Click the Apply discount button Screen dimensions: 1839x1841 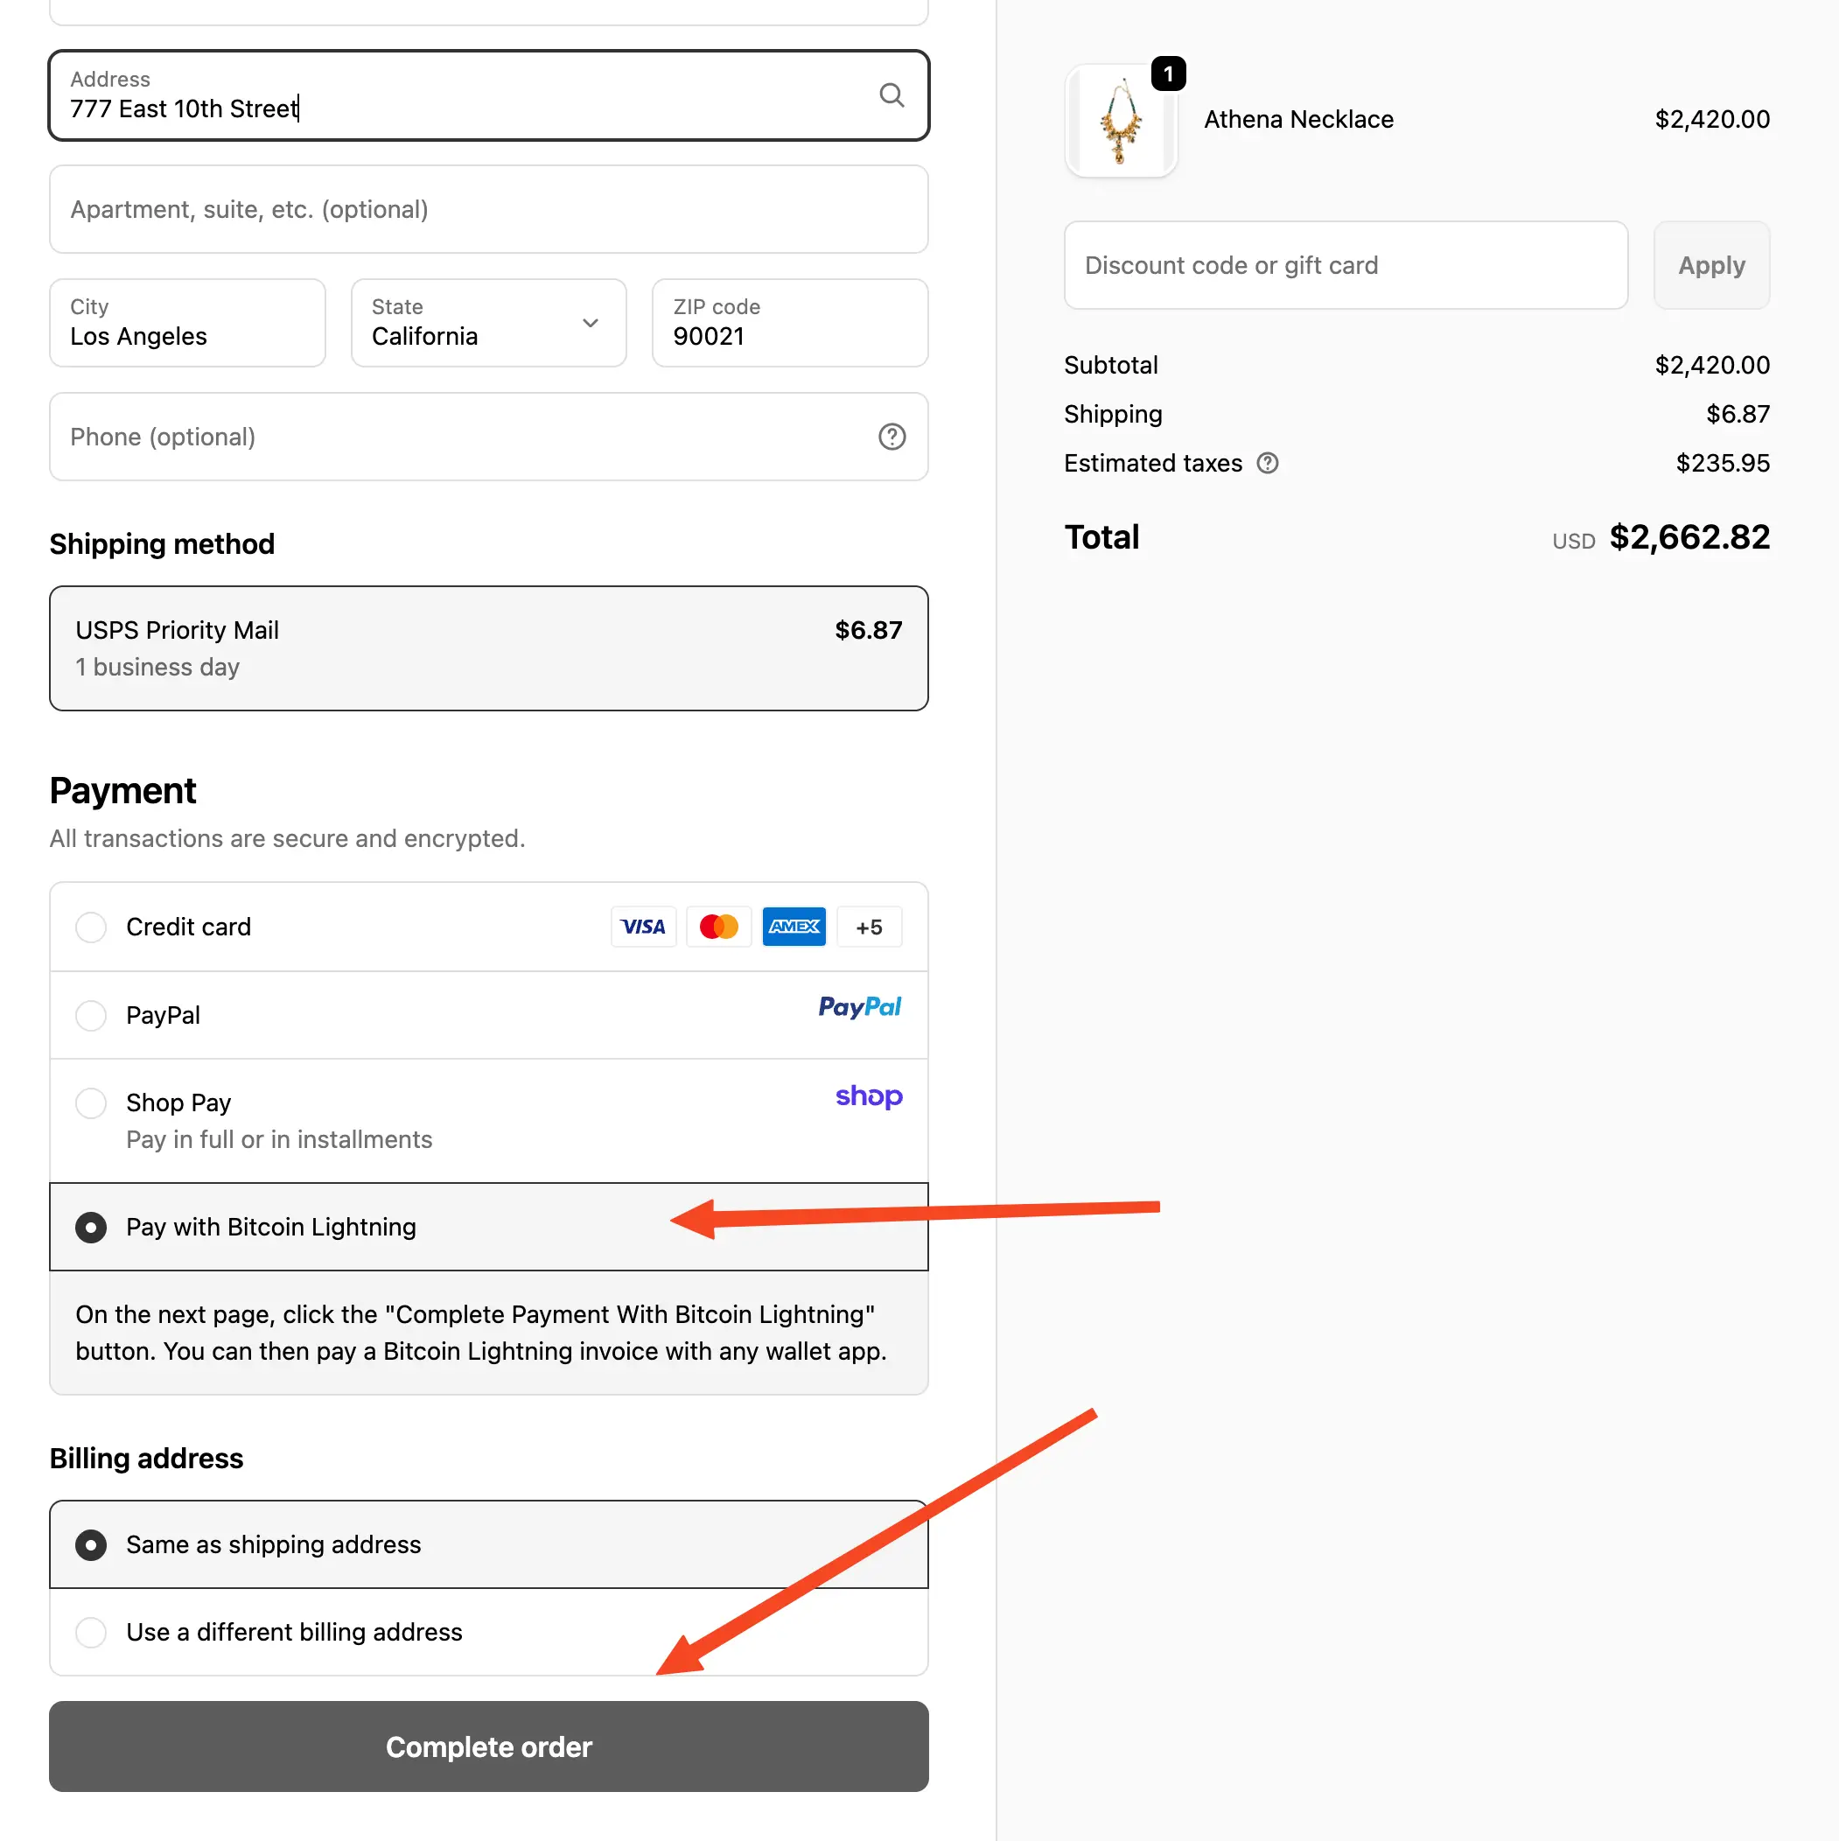(x=1710, y=265)
